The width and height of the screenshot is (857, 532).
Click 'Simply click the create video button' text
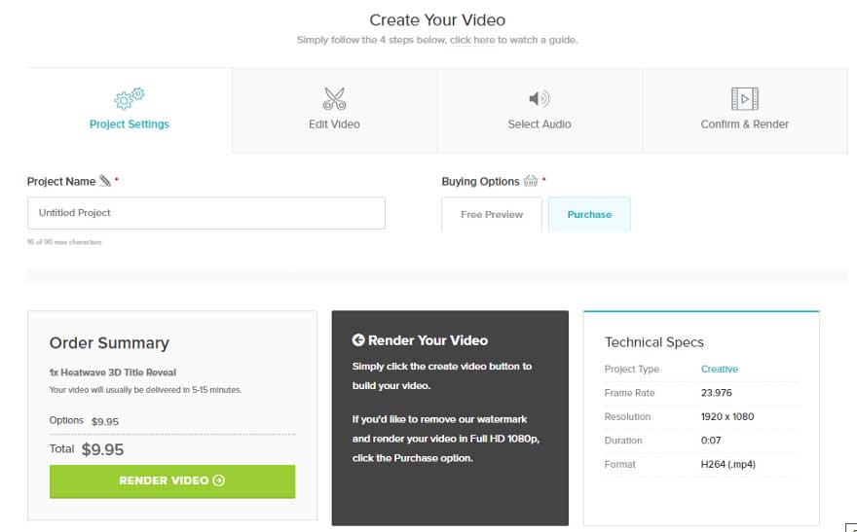(441, 367)
